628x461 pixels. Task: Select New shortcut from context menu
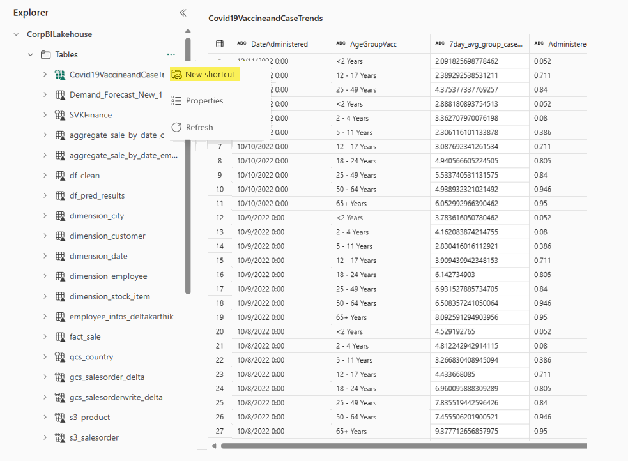coord(210,75)
